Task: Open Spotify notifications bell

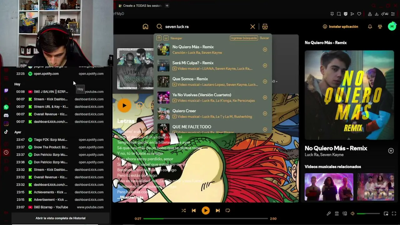Action: pos(370,27)
